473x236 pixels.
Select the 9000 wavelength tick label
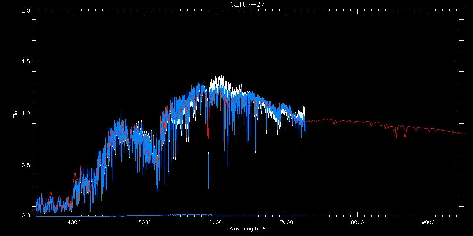click(428, 223)
